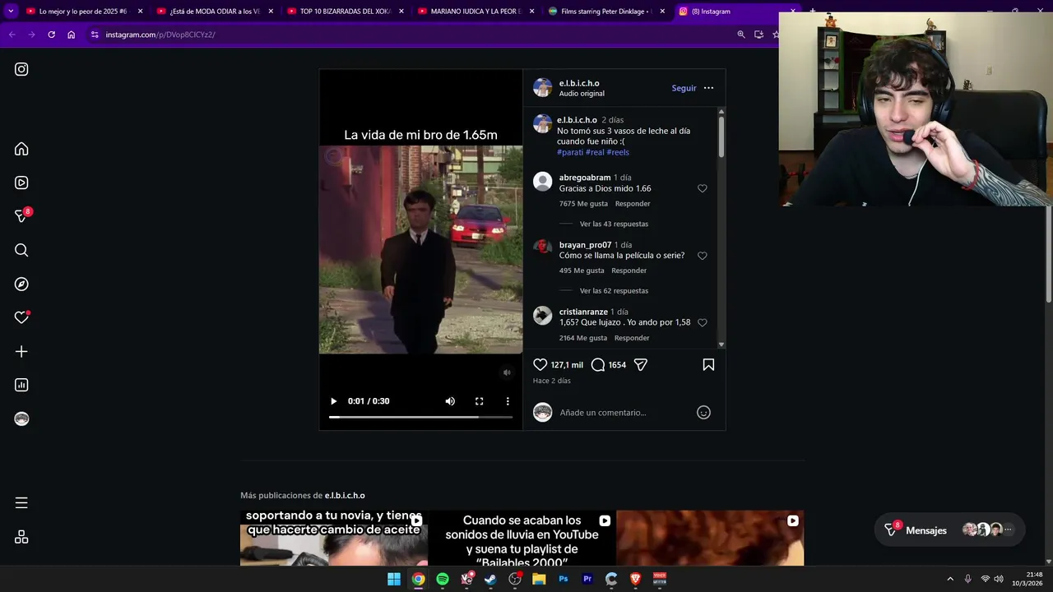Toggle the Instagram audio overlay icon
Viewport: 1053px width, 592px height.
tap(507, 372)
